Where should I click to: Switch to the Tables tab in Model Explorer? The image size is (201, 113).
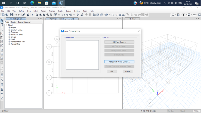[x=20, y=22]
